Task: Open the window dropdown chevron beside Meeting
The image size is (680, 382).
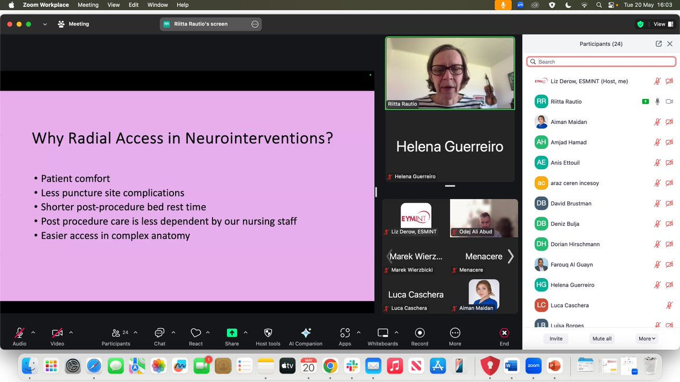Action: pyautogui.click(x=45, y=24)
